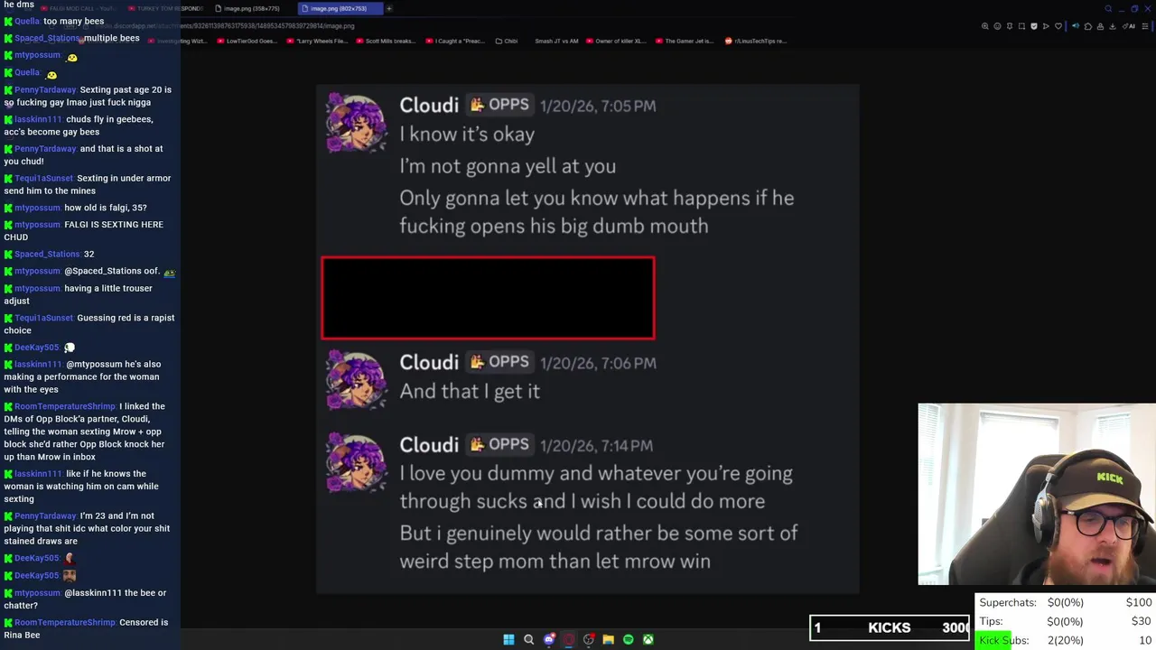This screenshot has height=650, width=1156.
Task: Click the zoom magnifier icon in address bar
Action: click(984, 26)
